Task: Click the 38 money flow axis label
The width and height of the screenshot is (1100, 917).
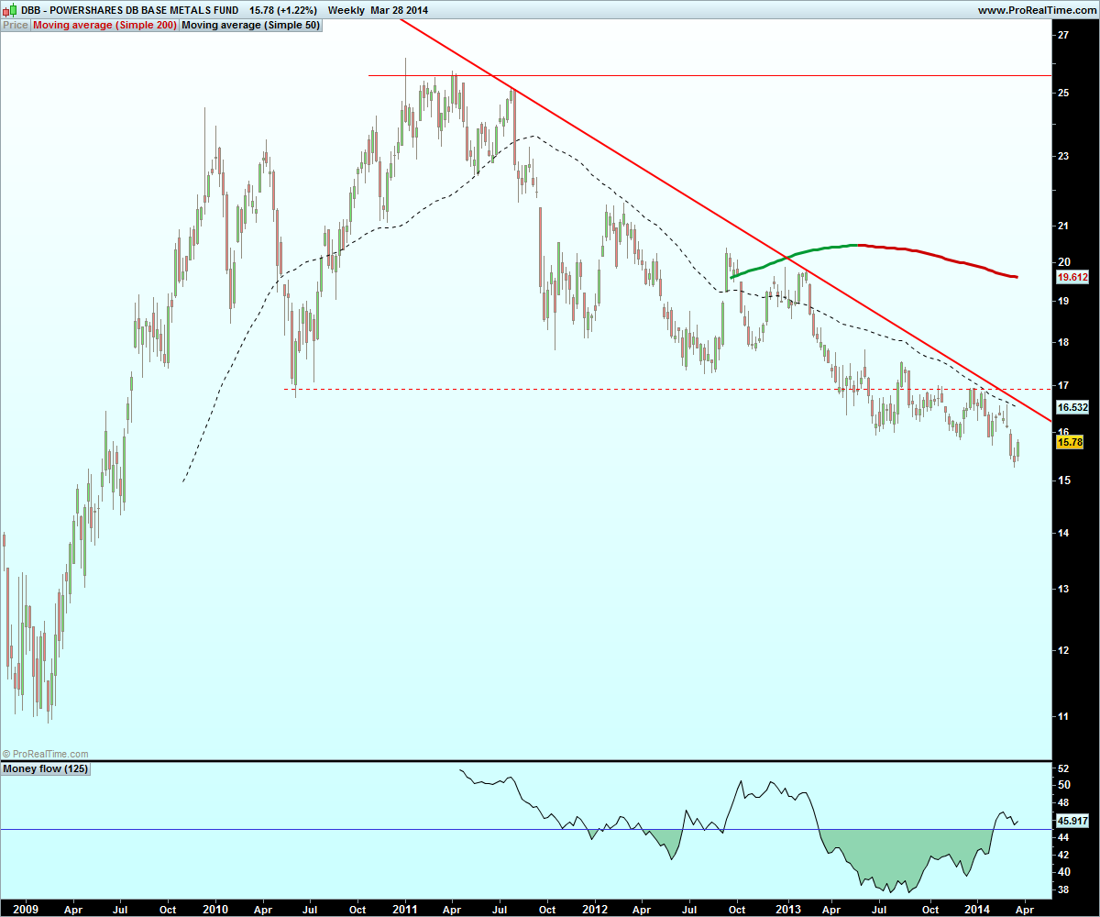Action: (x=1063, y=889)
